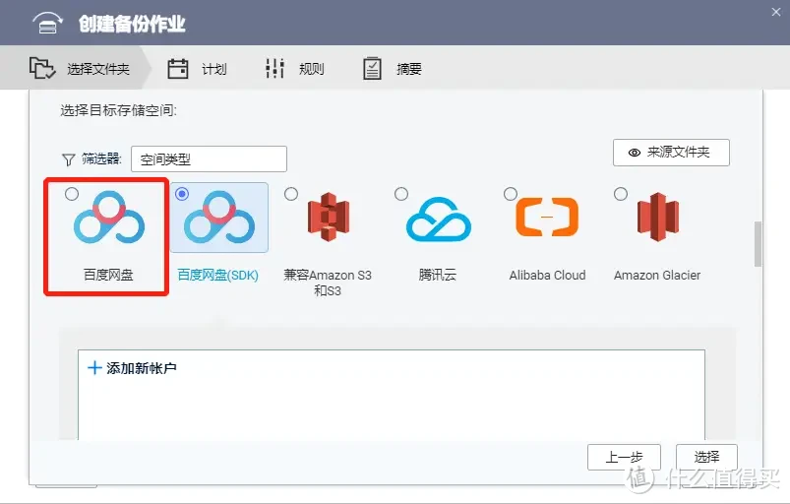Screen dimensions: 790x504
Task: Select the Alibaba Cloud radio button
Action: [511, 194]
